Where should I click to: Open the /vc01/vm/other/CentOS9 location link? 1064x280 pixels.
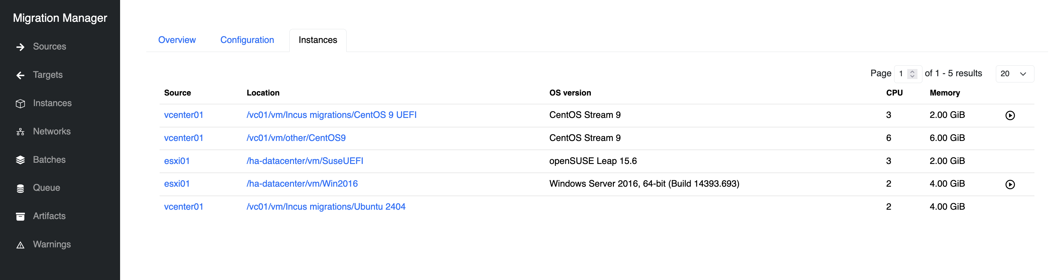click(x=296, y=138)
